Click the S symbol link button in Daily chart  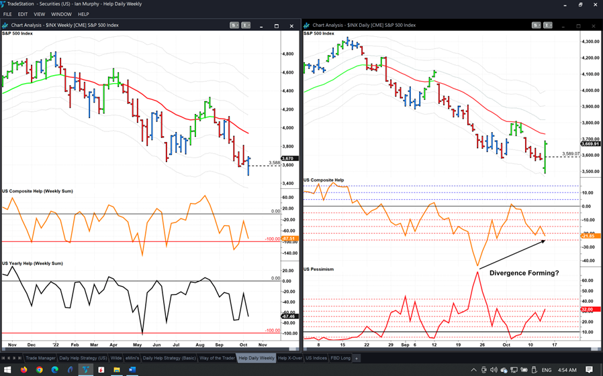(x=537, y=25)
